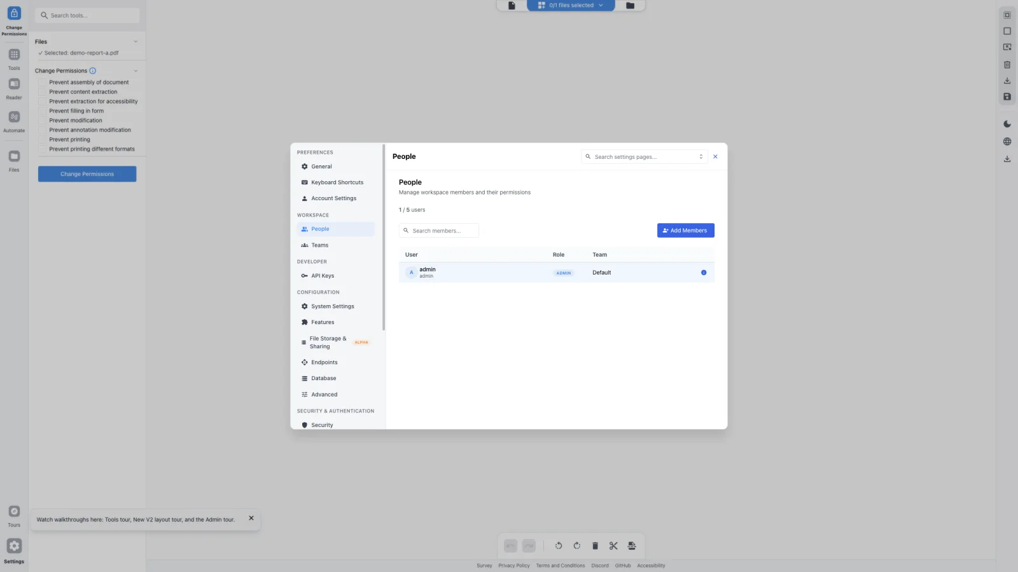Viewport: 1018px width, 572px height.
Task: Click the Settings gear in left rail
Action: [x=14, y=547]
